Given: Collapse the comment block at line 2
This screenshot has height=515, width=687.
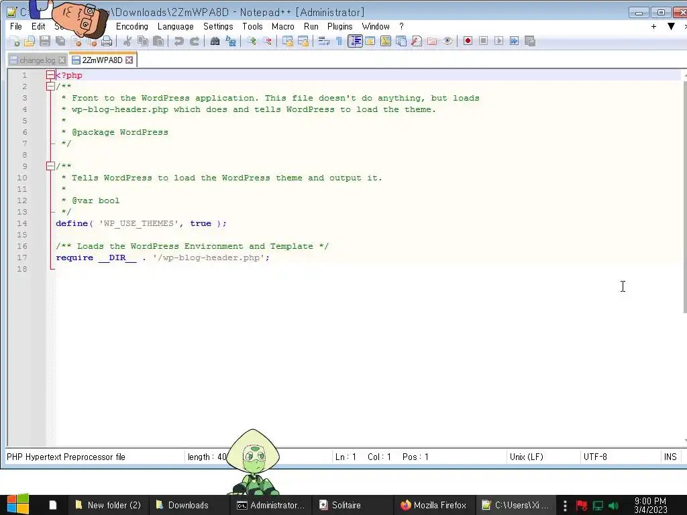Looking at the screenshot, I should tap(50, 87).
